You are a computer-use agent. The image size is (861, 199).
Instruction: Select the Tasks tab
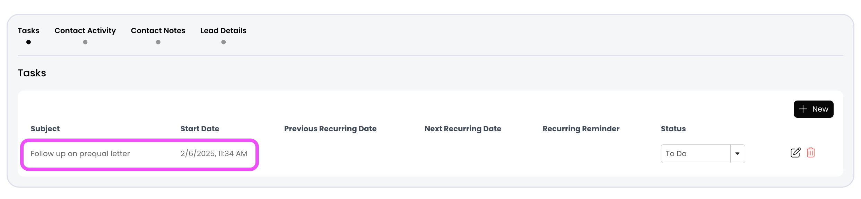[x=28, y=31]
